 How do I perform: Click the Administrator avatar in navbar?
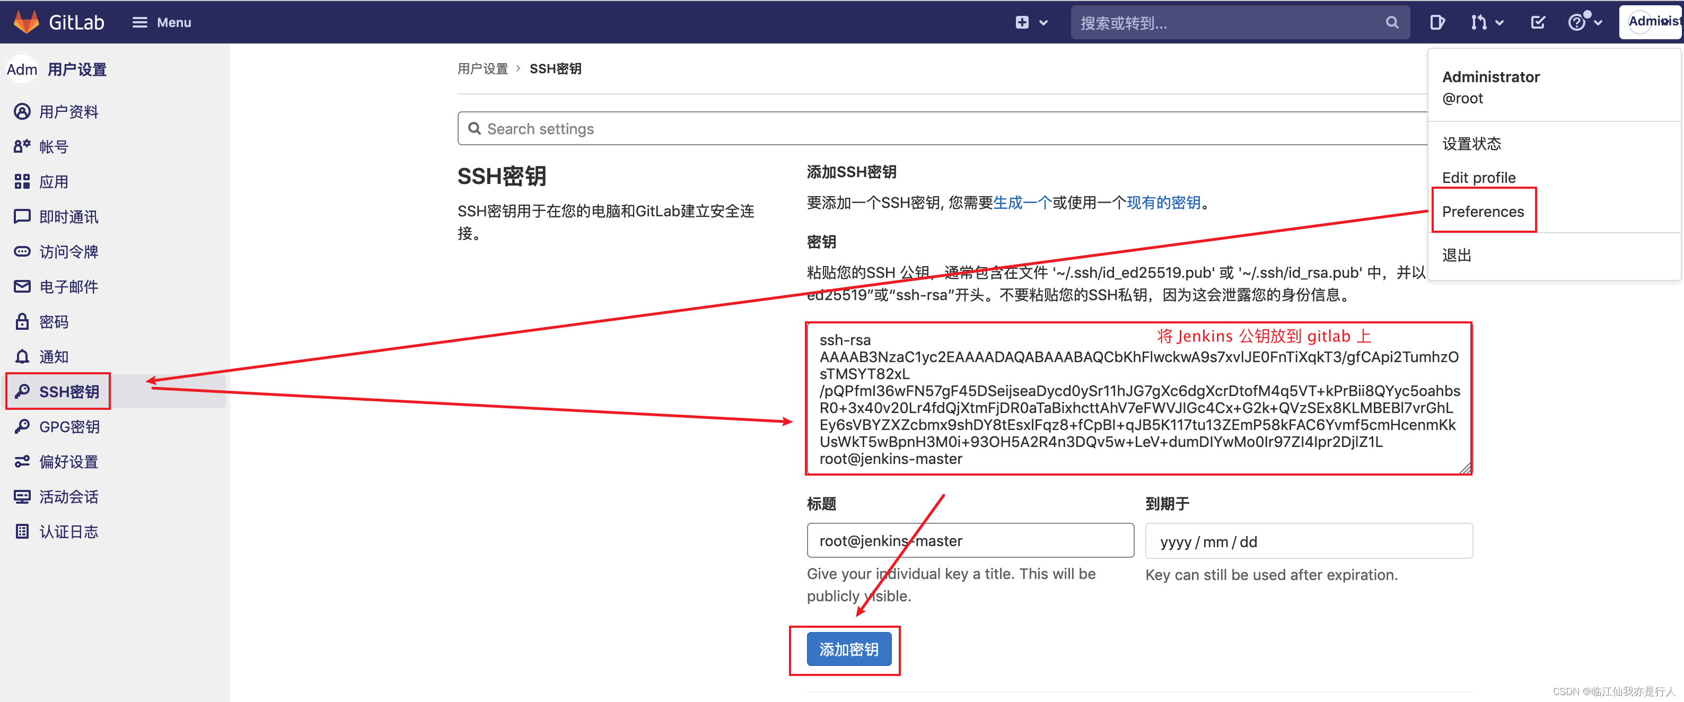pyautogui.click(x=1650, y=22)
